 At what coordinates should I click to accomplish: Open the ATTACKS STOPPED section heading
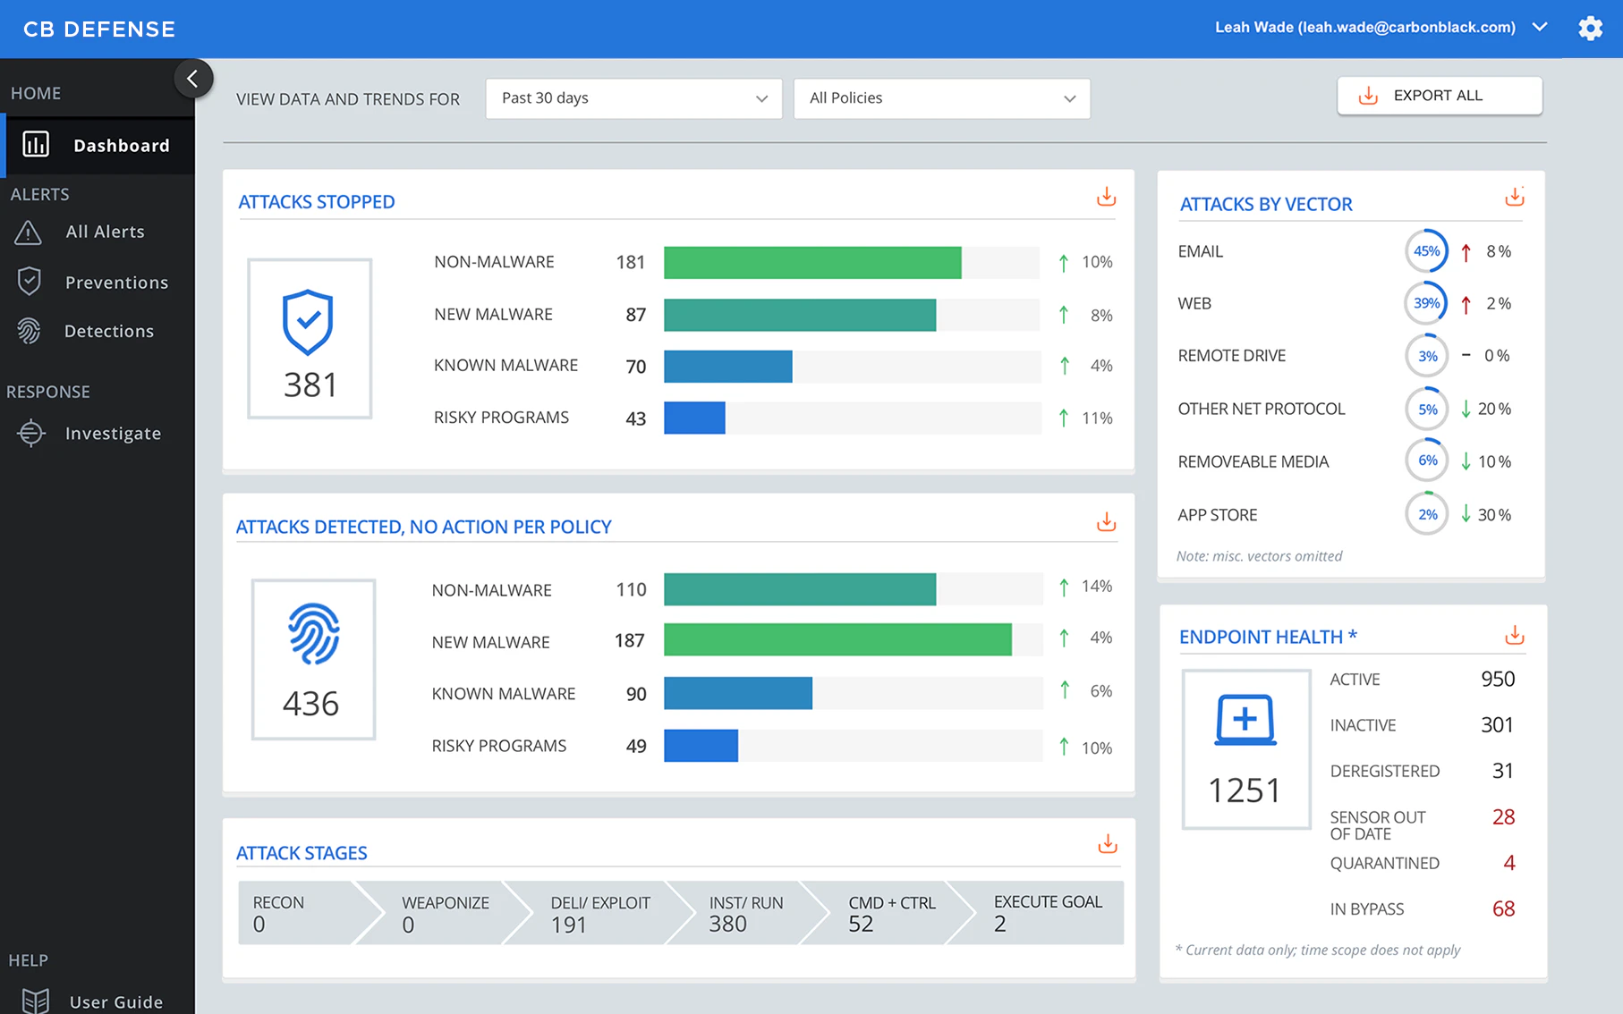(x=316, y=201)
